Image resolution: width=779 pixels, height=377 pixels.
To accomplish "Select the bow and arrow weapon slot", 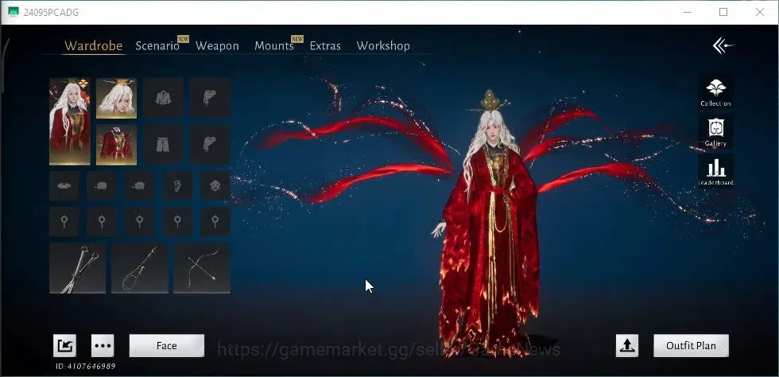I will [202, 268].
